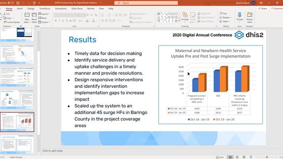
Task: Open the Review tab
Action: coord(91,8)
